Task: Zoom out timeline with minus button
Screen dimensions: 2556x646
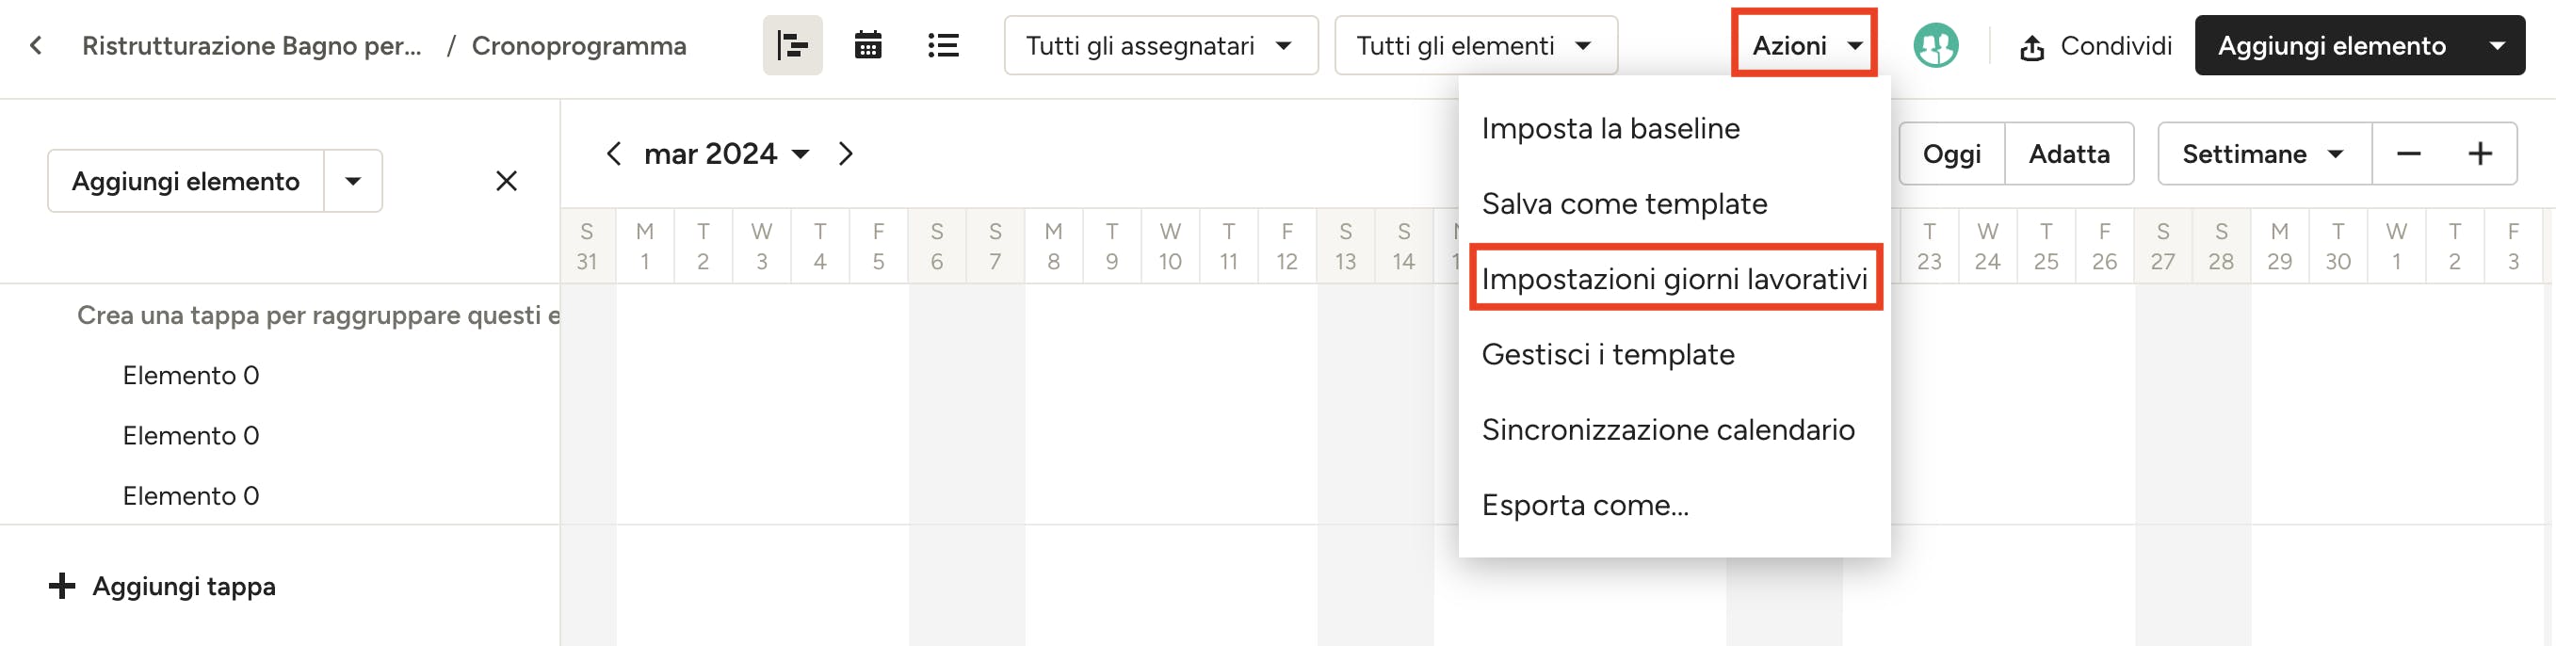Action: click(2408, 153)
